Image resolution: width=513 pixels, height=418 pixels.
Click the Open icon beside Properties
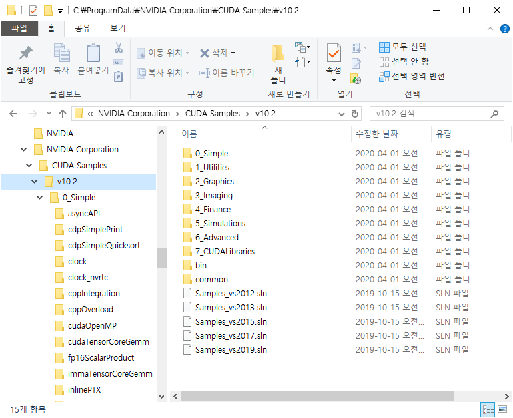(356, 48)
